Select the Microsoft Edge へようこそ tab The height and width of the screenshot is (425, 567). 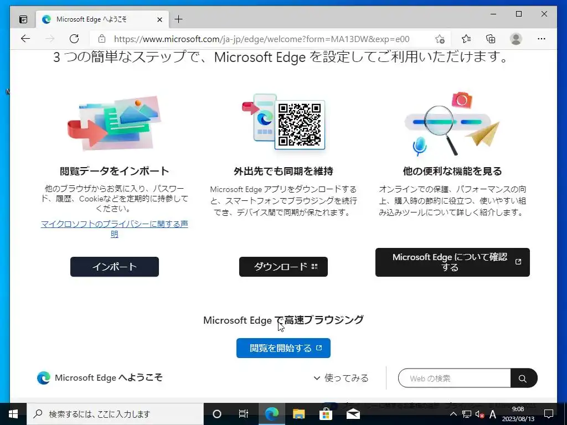tap(102, 19)
